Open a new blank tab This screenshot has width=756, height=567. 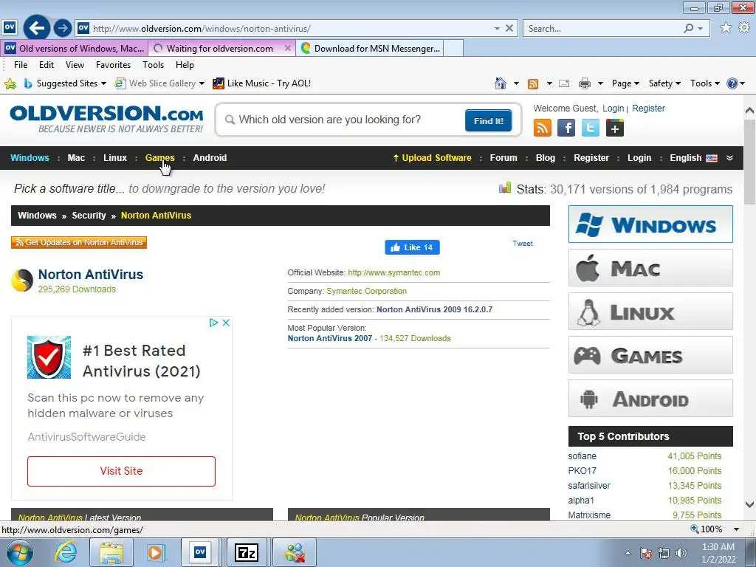453,48
